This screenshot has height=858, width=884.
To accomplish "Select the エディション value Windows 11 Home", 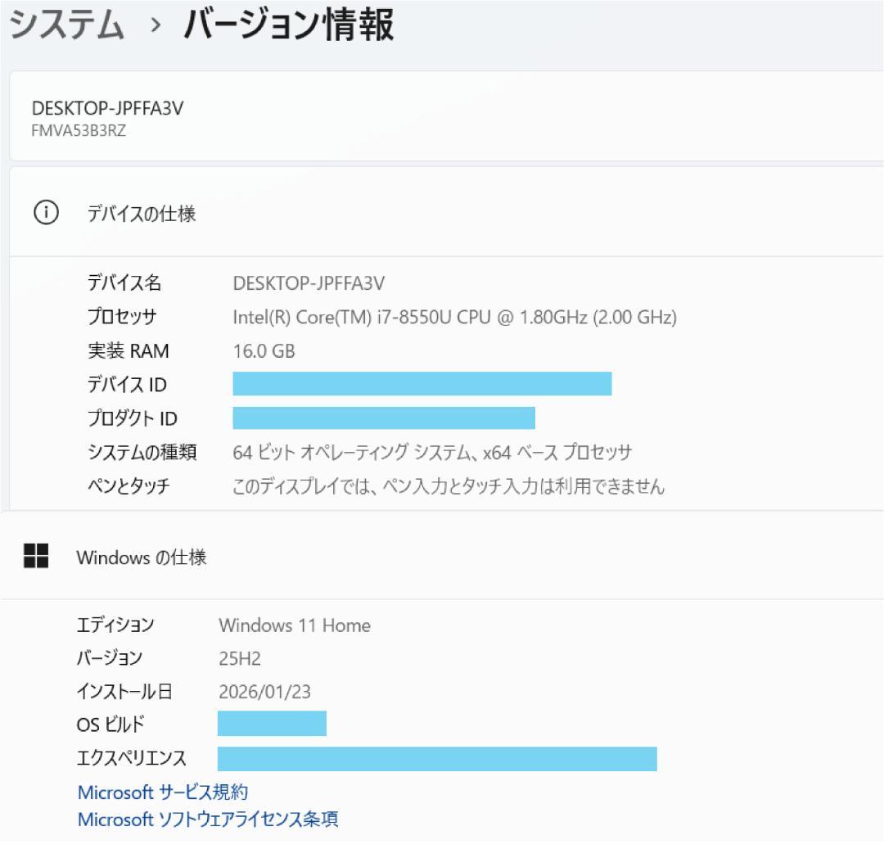I will coord(295,625).
